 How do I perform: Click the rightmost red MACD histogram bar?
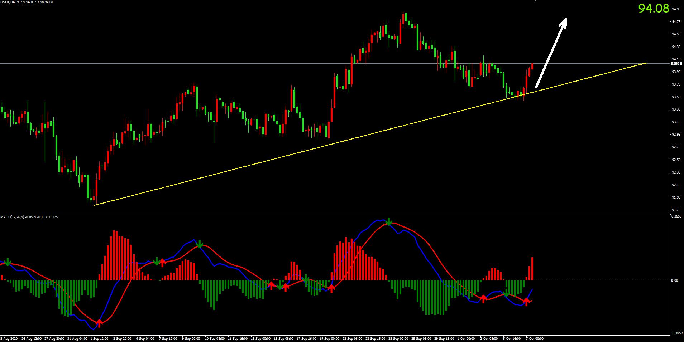pos(532,268)
